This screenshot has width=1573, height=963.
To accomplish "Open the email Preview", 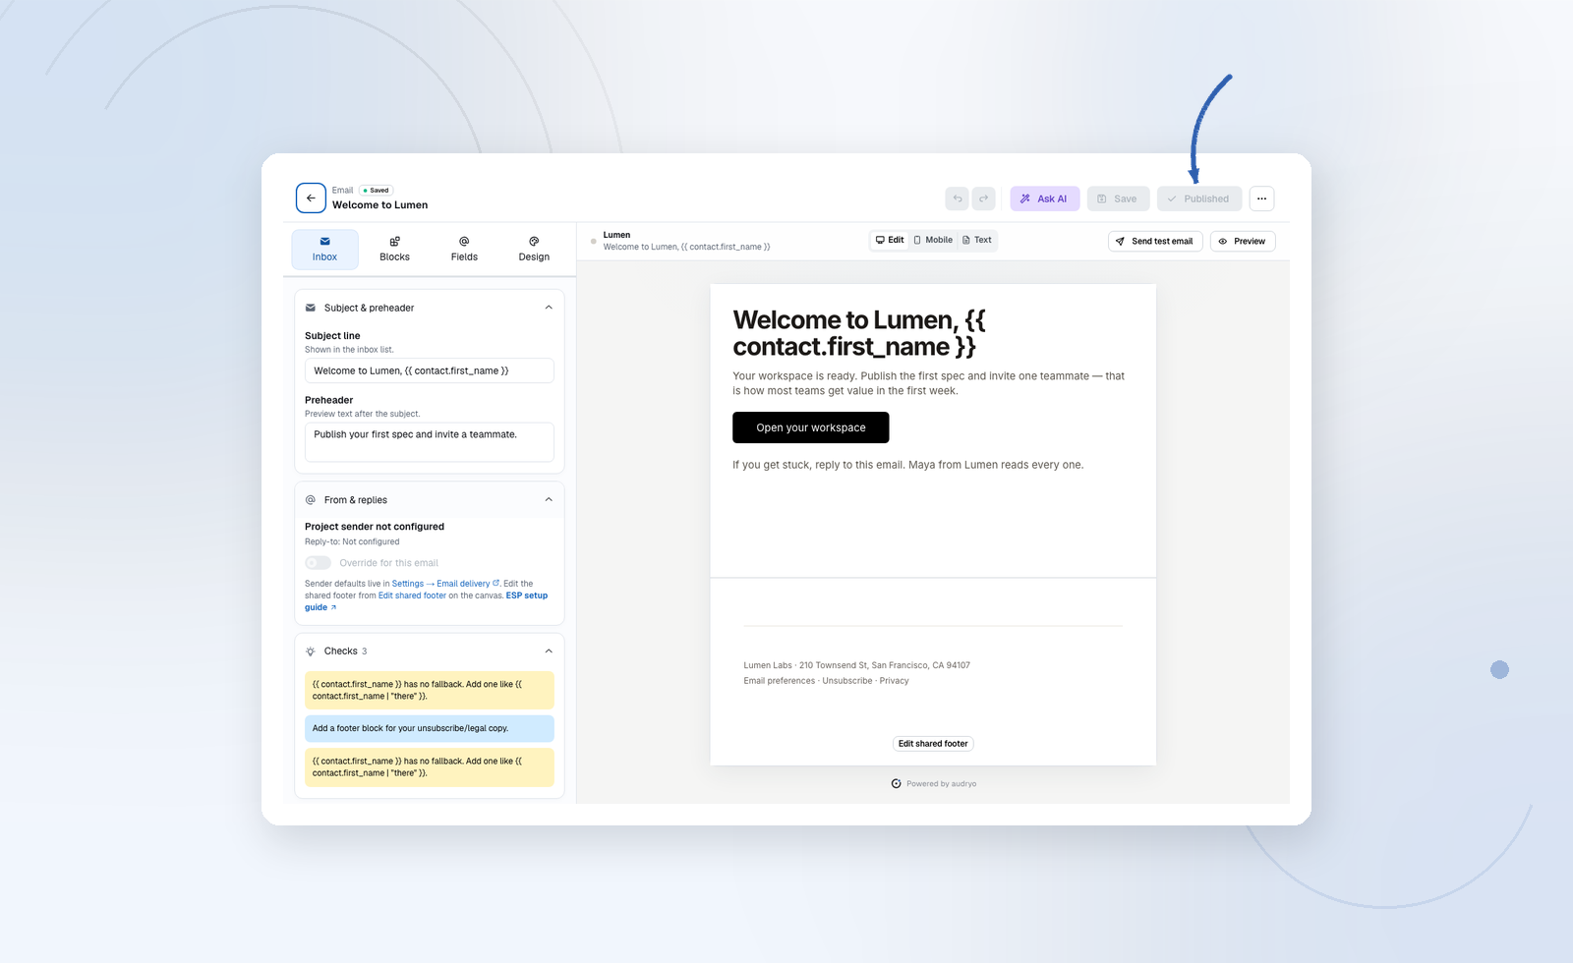I will point(1243,241).
